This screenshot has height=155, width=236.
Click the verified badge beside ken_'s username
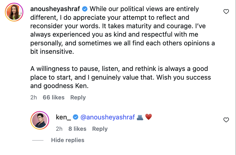click(x=76, y=117)
